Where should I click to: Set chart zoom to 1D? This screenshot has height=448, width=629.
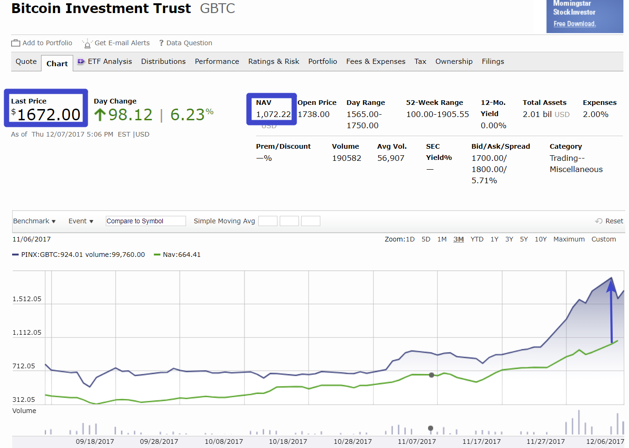click(x=410, y=239)
